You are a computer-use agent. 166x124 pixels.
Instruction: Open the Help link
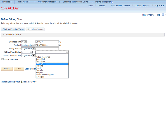(x=158, y=15)
